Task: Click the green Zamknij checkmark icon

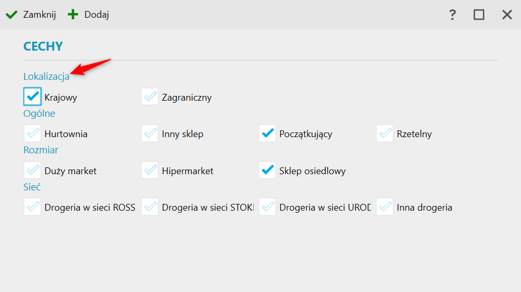Action: [11, 15]
